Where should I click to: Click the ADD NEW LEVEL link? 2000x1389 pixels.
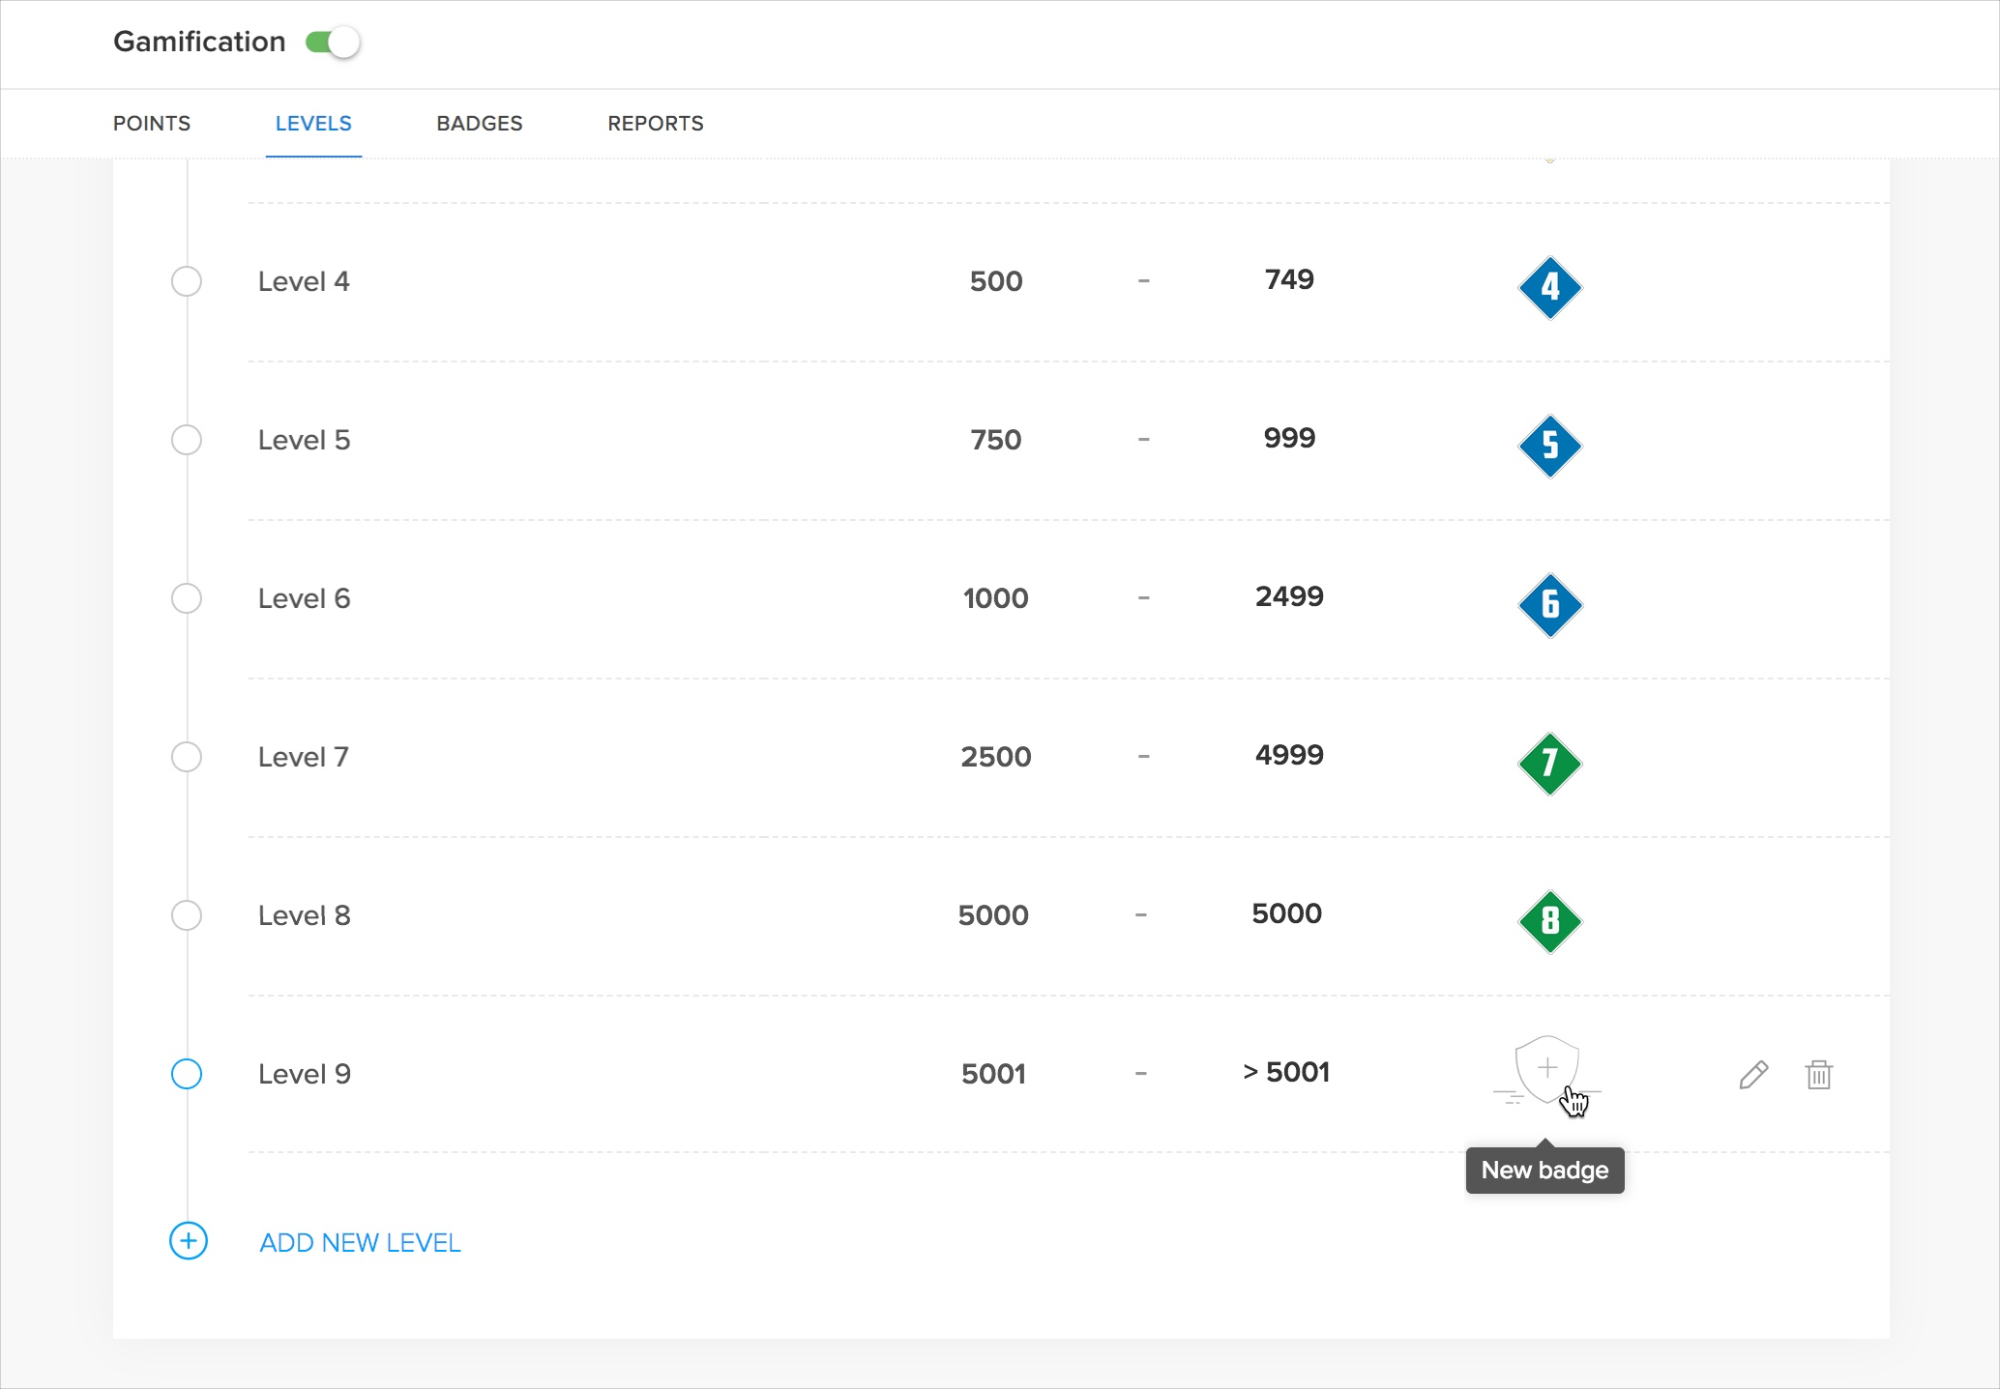[360, 1243]
